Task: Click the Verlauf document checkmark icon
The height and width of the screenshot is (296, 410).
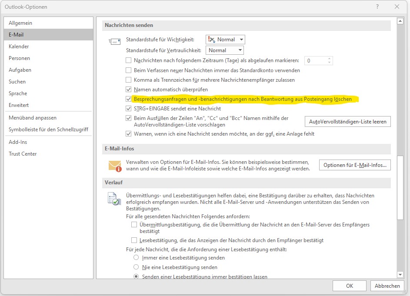Action: pos(114,199)
